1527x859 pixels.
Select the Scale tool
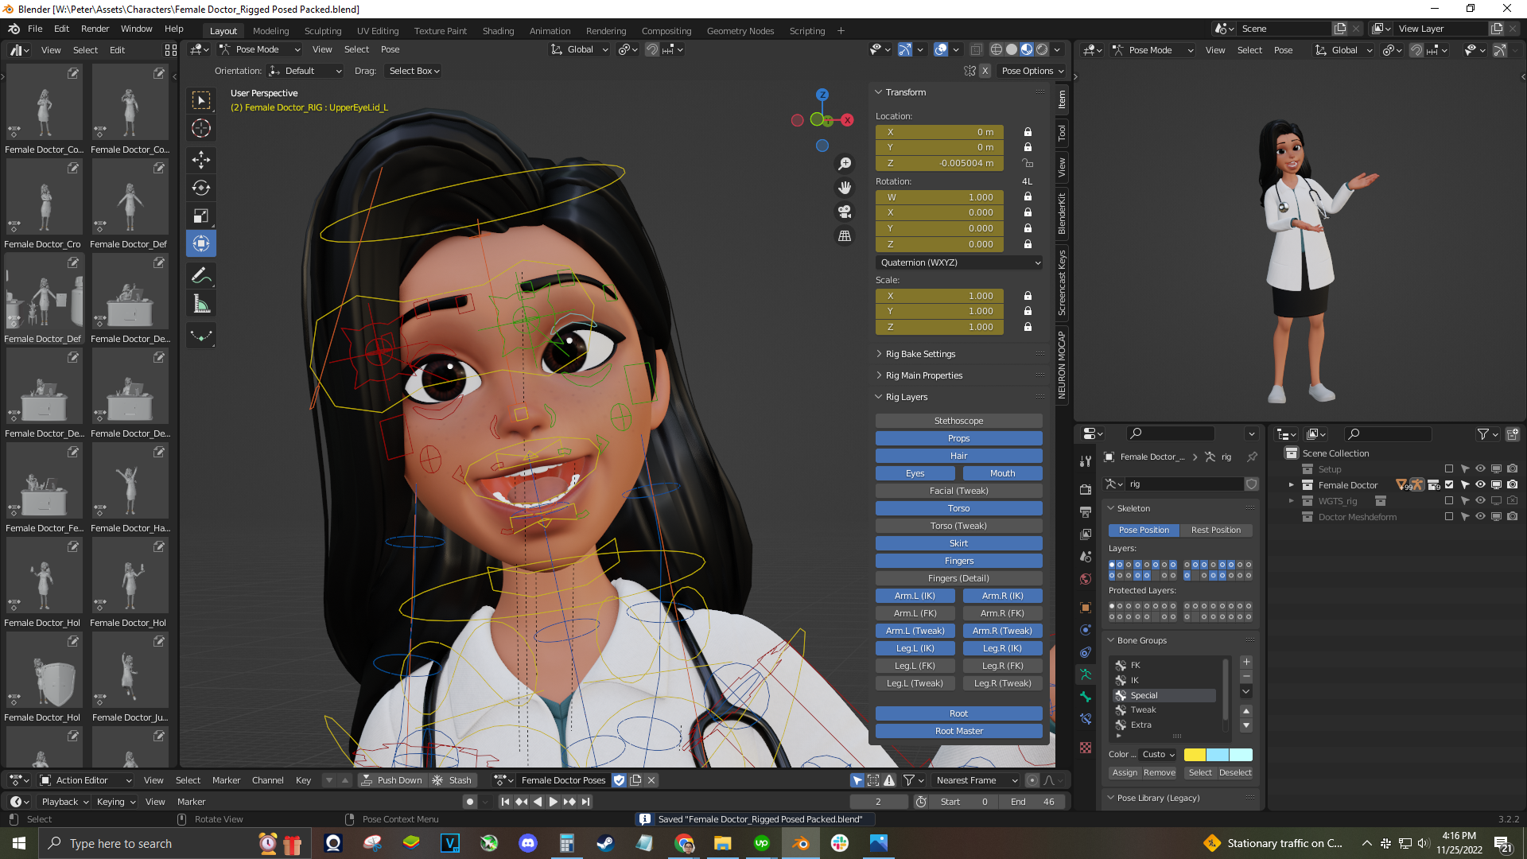(201, 216)
